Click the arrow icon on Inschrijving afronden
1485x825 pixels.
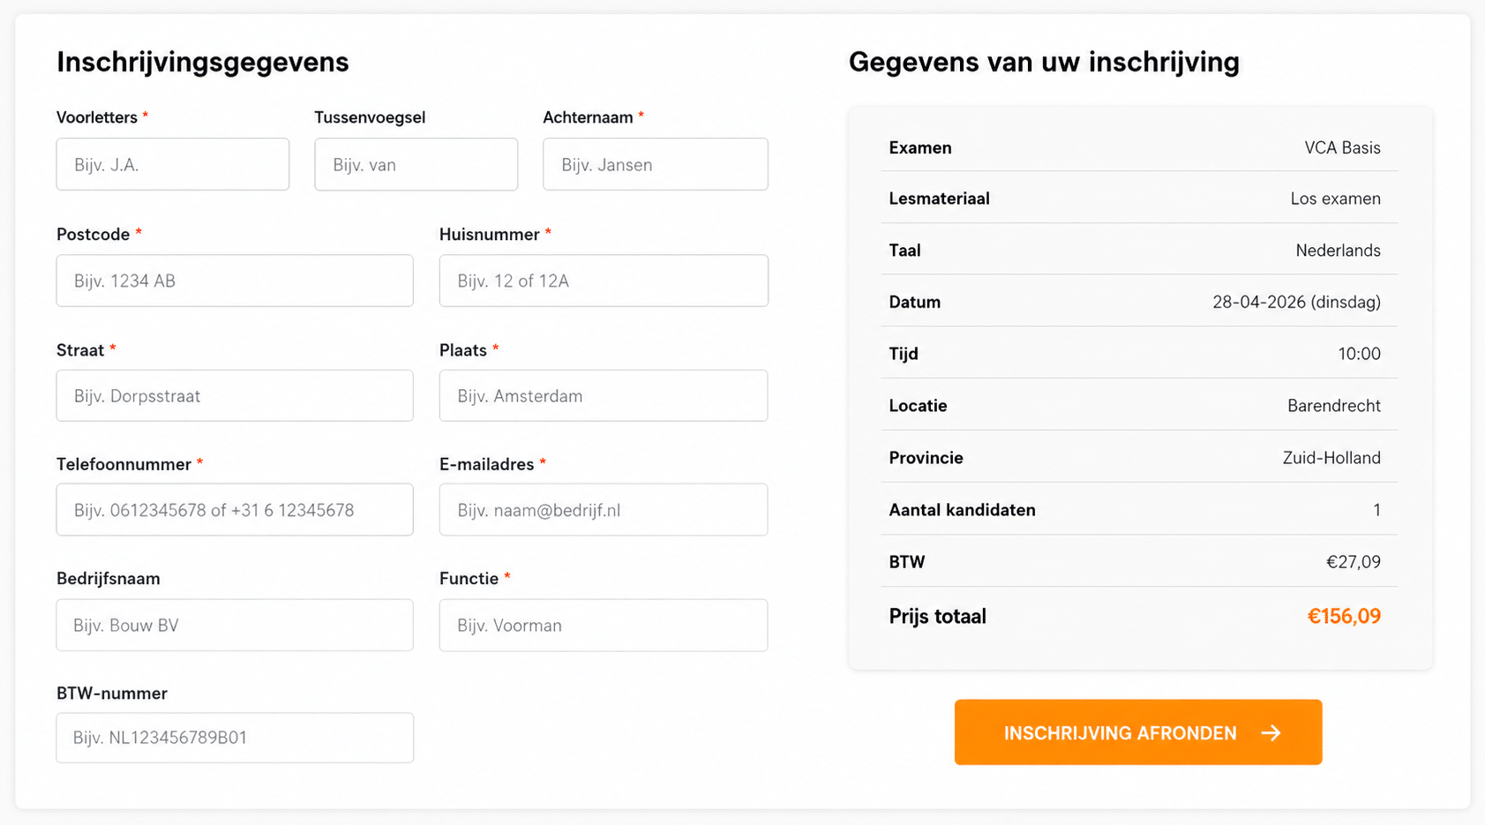1271,733
